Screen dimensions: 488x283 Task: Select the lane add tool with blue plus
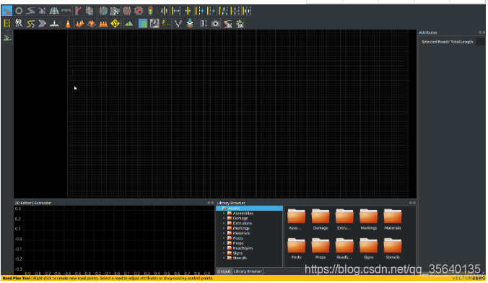tap(200, 11)
